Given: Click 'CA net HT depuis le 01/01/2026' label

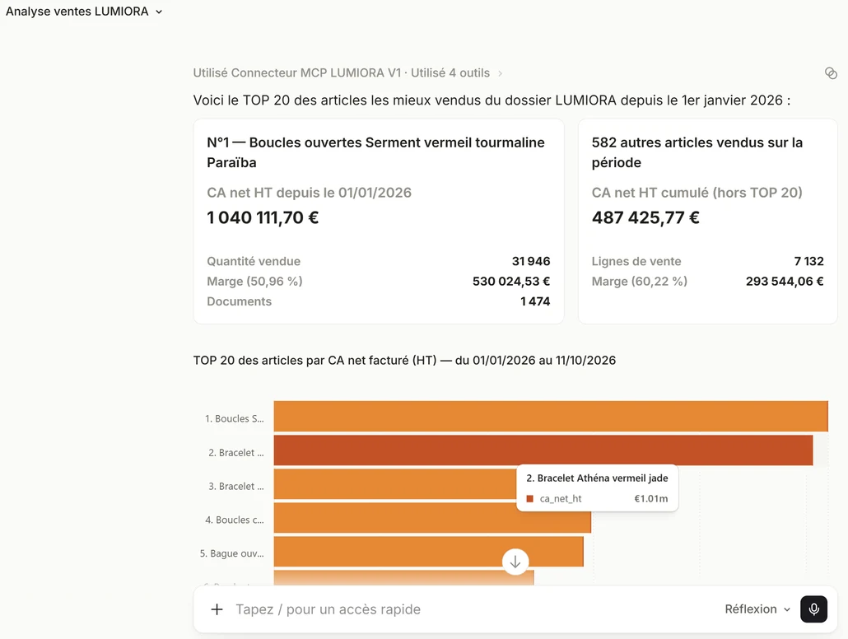Looking at the screenshot, I should point(310,193).
